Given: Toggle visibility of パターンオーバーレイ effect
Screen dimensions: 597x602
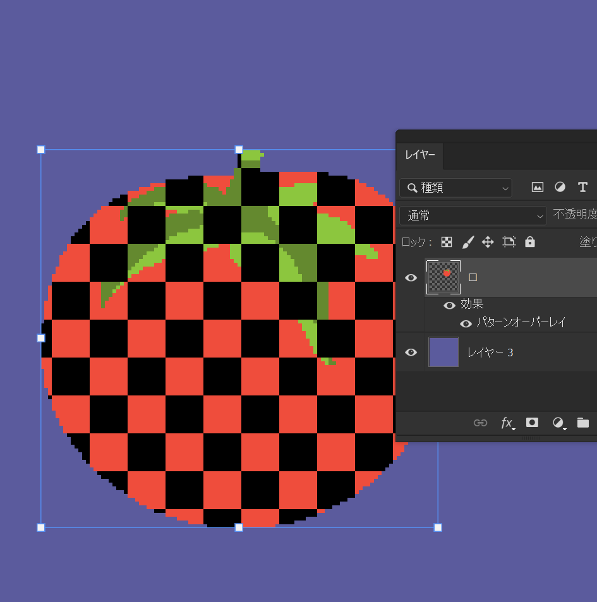Looking at the screenshot, I should (x=466, y=323).
